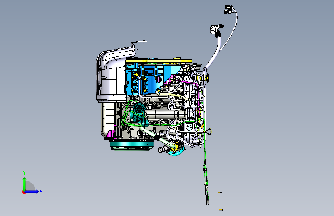The height and width of the screenshot is (216, 334).
Task: Select the lowest loose bolt in the viewport
Action: tap(221, 210)
